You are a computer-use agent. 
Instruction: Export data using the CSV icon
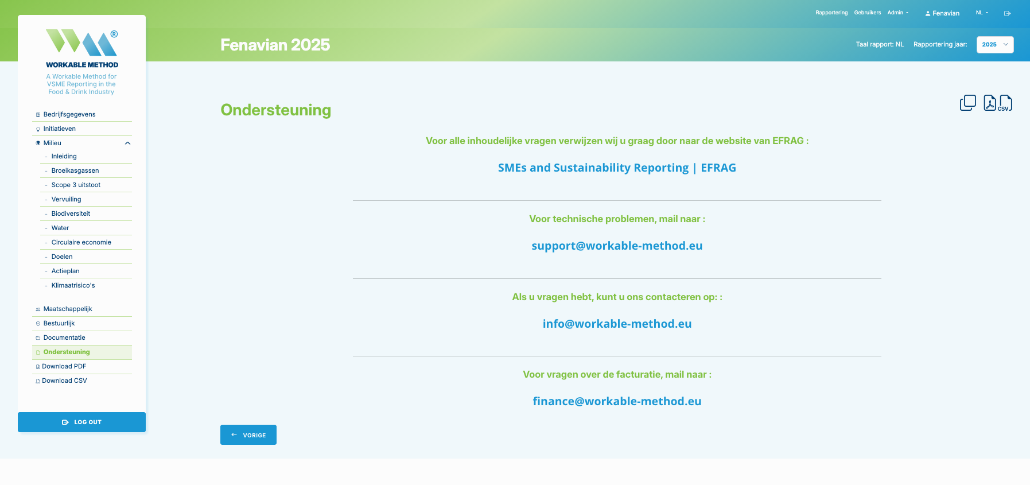[x=1006, y=103]
